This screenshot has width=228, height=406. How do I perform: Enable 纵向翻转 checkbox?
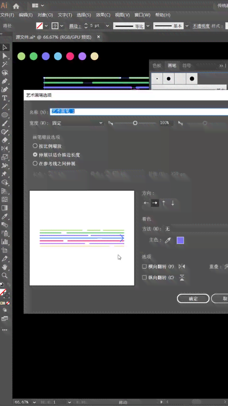[144, 277]
